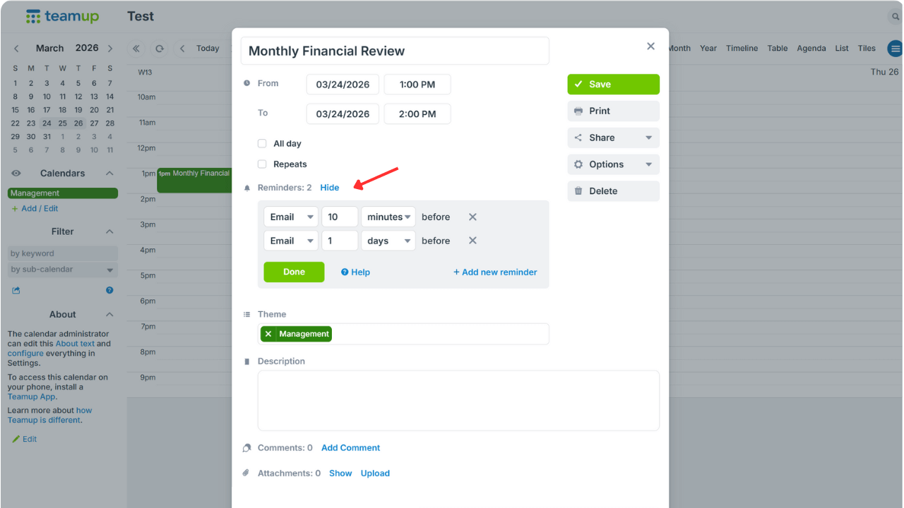
Task: Click the search magnifier icon
Action: (896, 17)
